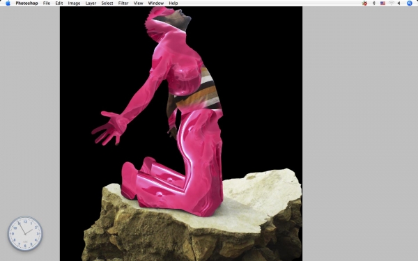418x261 pixels.
Task: Click the red ladybug status icon
Action: (364, 3)
